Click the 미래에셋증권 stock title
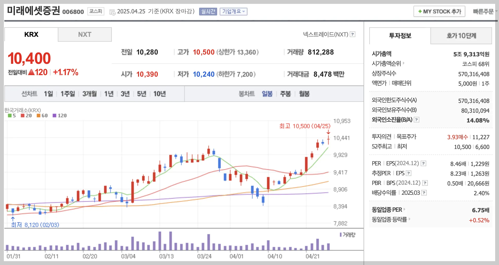Image resolution: width=499 pixels, height=265 pixels. tap(33, 11)
